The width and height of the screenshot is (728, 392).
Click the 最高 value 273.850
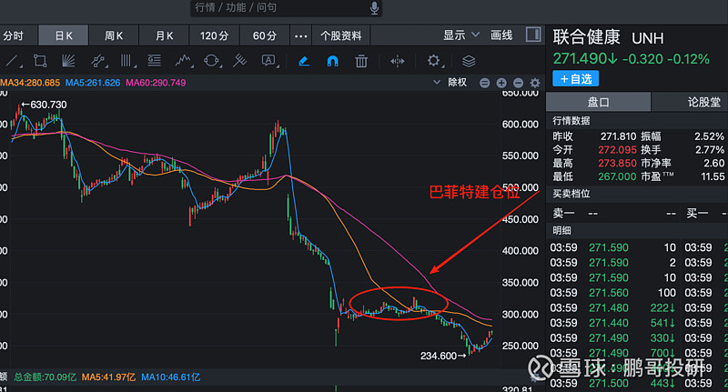pyautogui.click(x=617, y=164)
